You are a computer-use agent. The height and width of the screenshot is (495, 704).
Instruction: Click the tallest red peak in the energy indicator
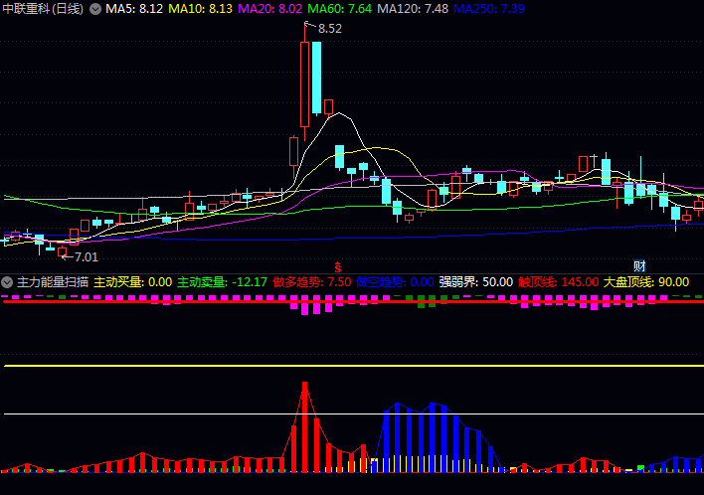point(304,387)
